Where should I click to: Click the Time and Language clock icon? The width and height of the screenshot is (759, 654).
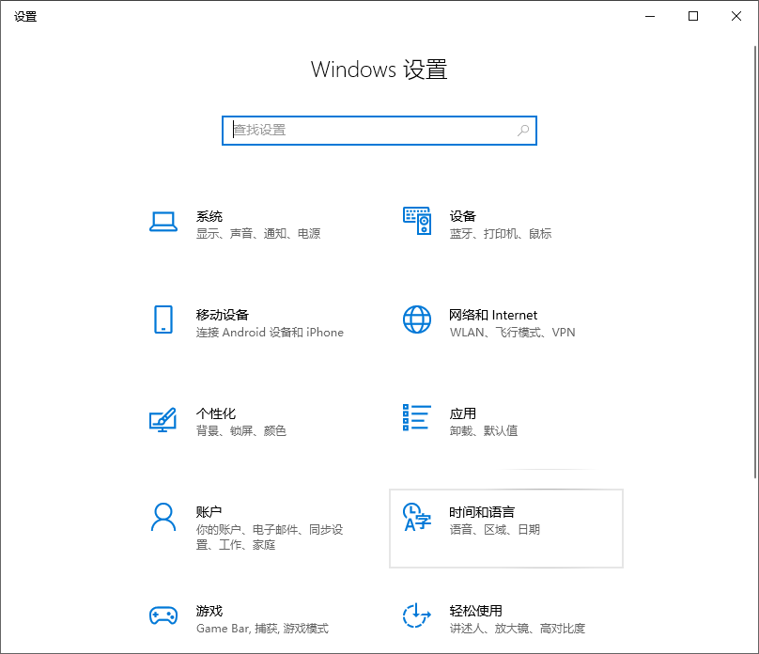(417, 517)
